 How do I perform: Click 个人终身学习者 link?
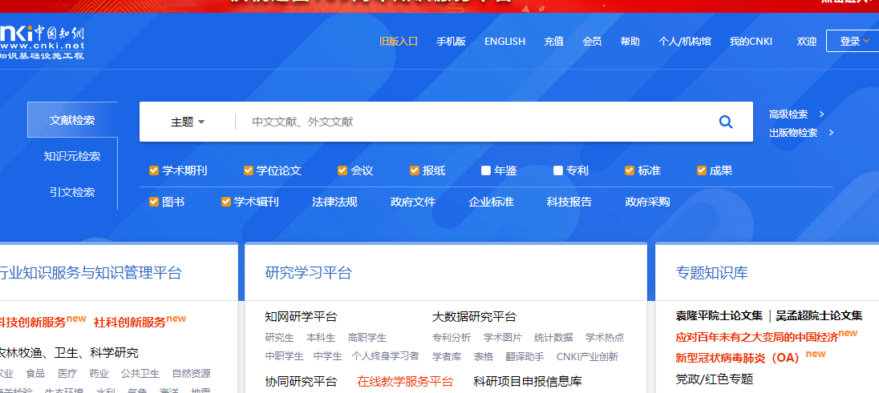[385, 356]
